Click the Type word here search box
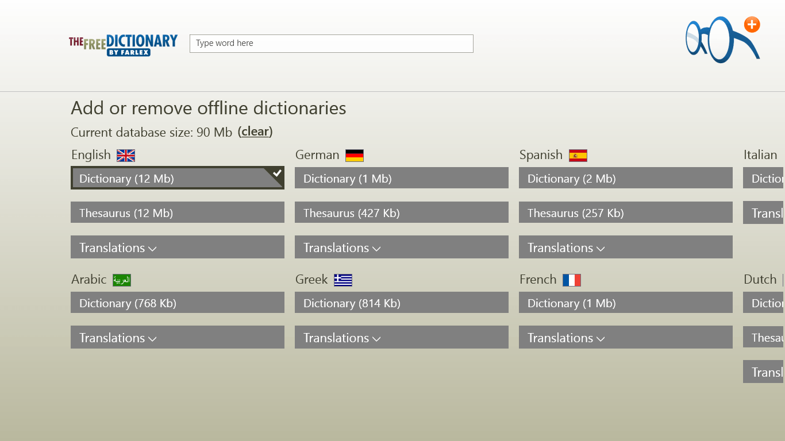This screenshot has width=785, height=441. [x=331, y=44]
